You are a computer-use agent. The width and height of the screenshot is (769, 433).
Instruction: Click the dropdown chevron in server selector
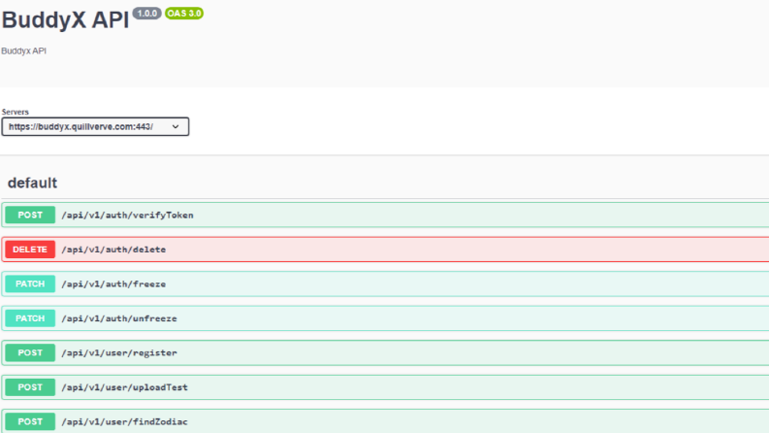176,126
